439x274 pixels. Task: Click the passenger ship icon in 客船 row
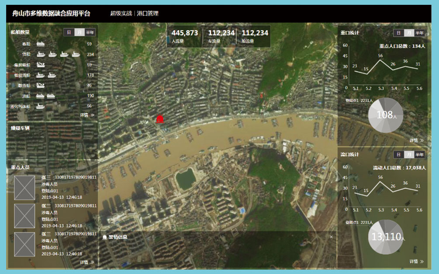click(x=41, y=44)
